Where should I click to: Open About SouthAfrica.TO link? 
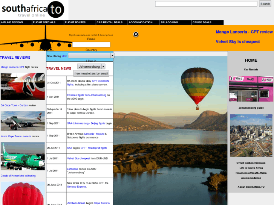[251, 187]
